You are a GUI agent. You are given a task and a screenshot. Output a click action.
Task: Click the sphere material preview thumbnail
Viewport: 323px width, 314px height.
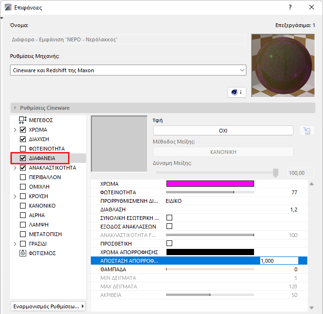(283, 66)
